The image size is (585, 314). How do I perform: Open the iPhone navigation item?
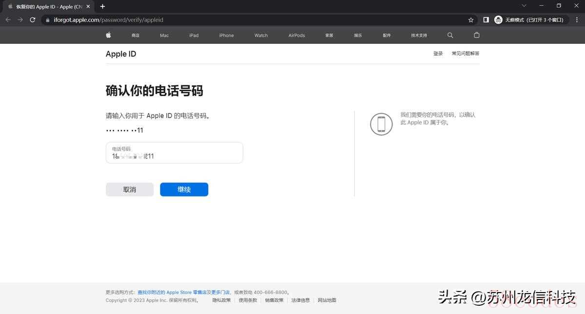pos(226,36)
